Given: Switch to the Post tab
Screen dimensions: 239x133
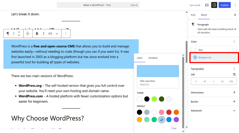Looking at the screenshot, I should click(193, 15).
